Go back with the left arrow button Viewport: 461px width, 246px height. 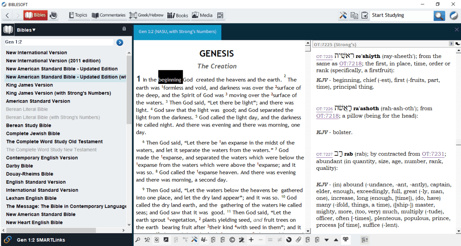point(7,15)
